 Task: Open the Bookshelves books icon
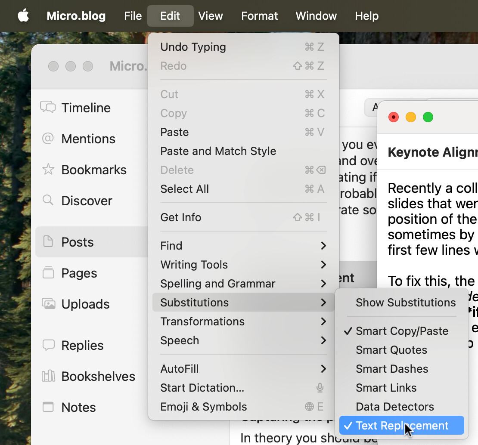49,376
